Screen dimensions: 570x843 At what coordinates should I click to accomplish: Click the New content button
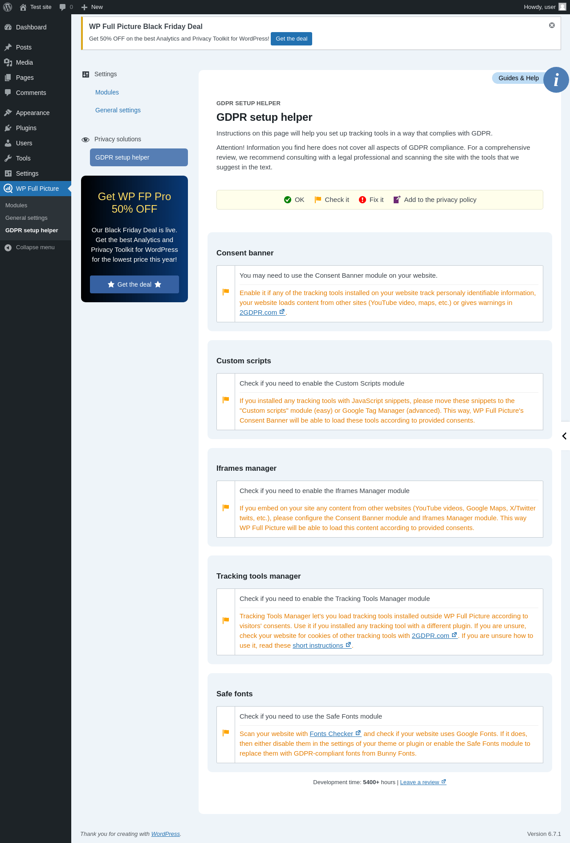click(92, 7)
